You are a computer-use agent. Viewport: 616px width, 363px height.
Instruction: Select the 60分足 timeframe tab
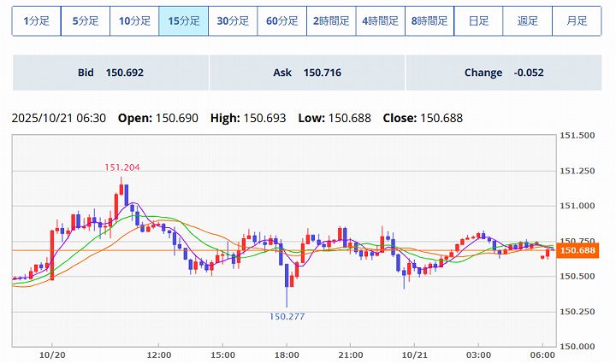click(x=282, y=20)
